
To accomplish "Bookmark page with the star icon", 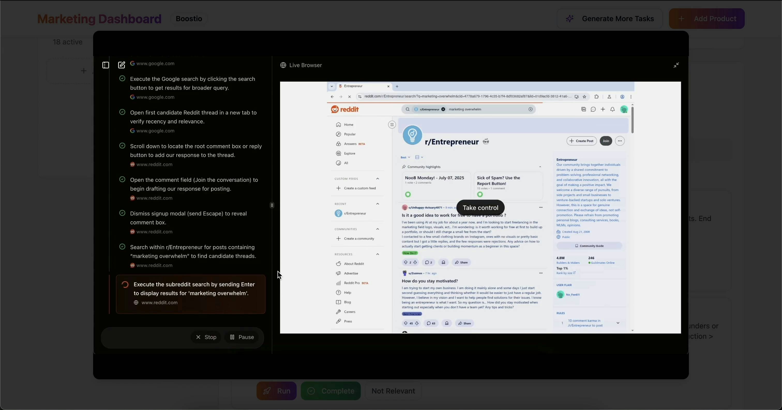I will [x=584, y=97].
